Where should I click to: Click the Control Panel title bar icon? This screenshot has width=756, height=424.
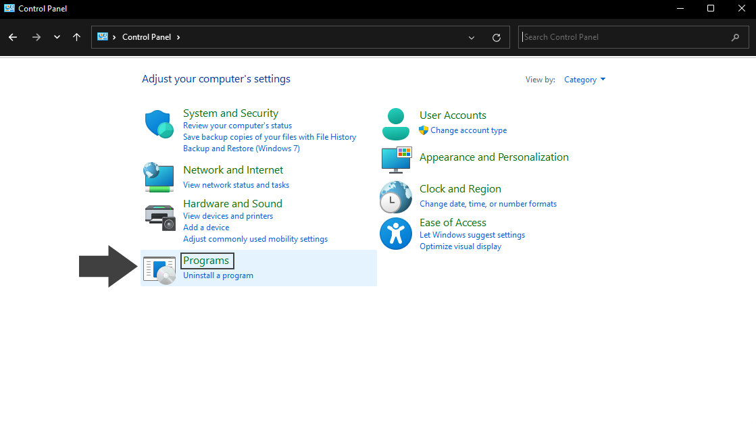[x=9, y=8]
